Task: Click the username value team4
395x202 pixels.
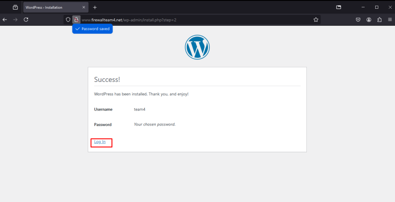Action: pos(140,109)
